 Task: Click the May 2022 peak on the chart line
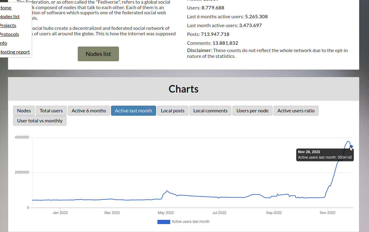click(167, 191)
